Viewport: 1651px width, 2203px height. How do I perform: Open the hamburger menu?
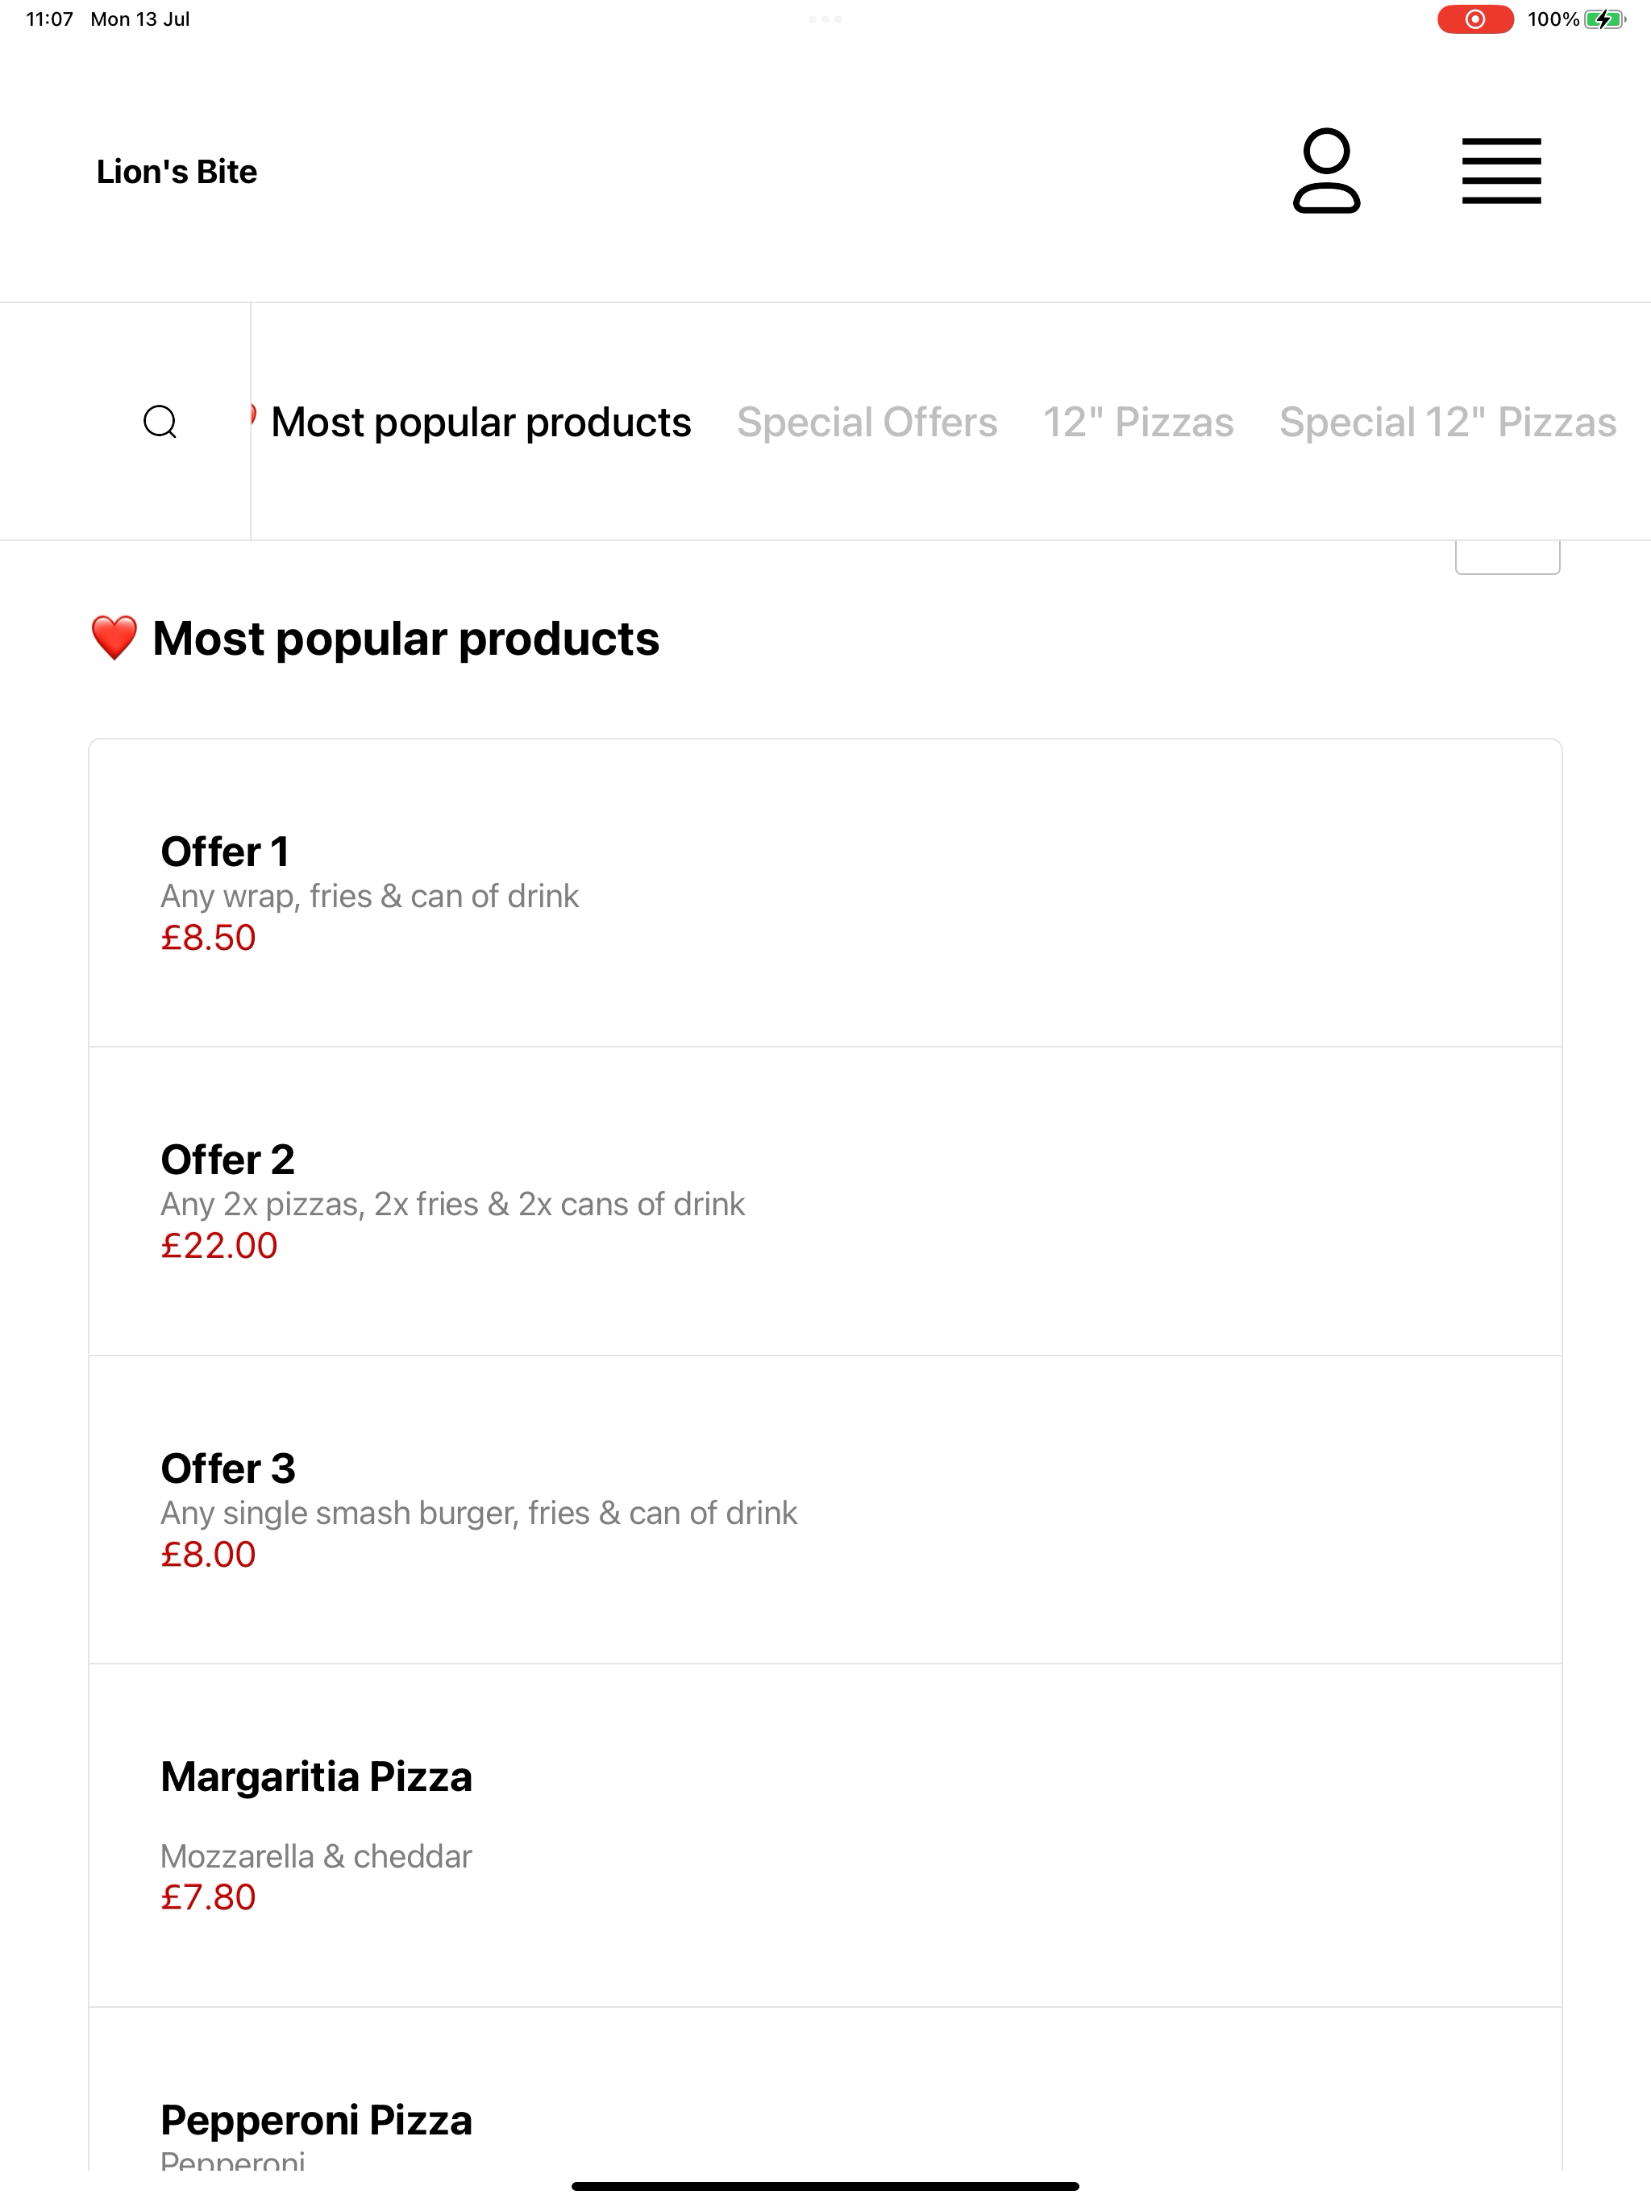pos(1502,171)
